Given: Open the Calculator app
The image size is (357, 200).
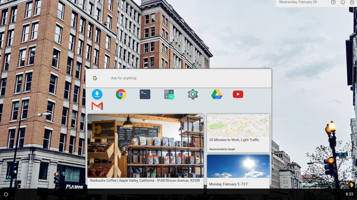Looking at the screenshot, I should [169, 94].
